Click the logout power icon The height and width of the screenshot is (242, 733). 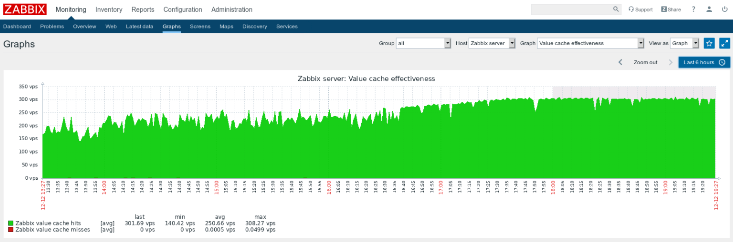[725, 10]
